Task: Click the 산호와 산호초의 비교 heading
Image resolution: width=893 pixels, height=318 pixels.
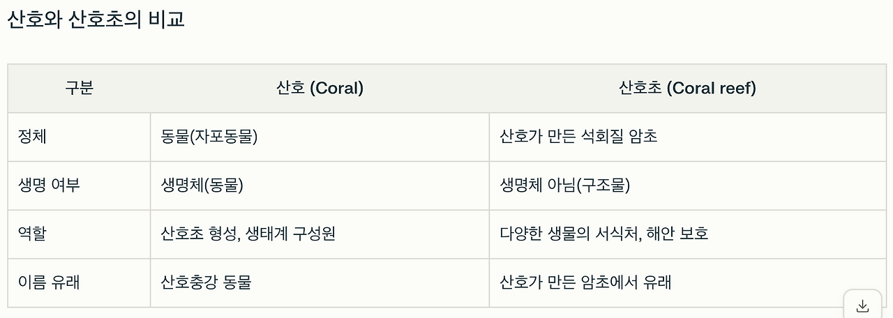Action: 96,20
